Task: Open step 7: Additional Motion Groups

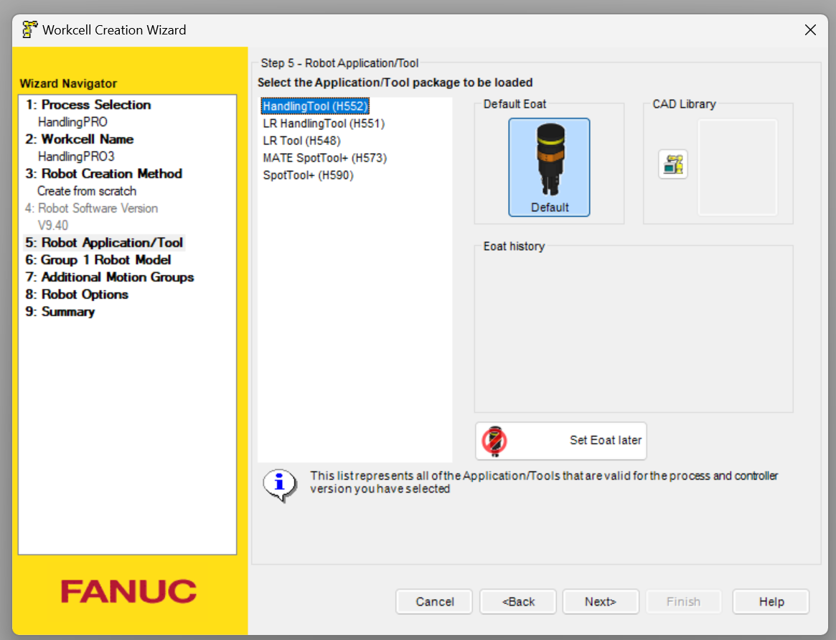Action: click(110, 277)
